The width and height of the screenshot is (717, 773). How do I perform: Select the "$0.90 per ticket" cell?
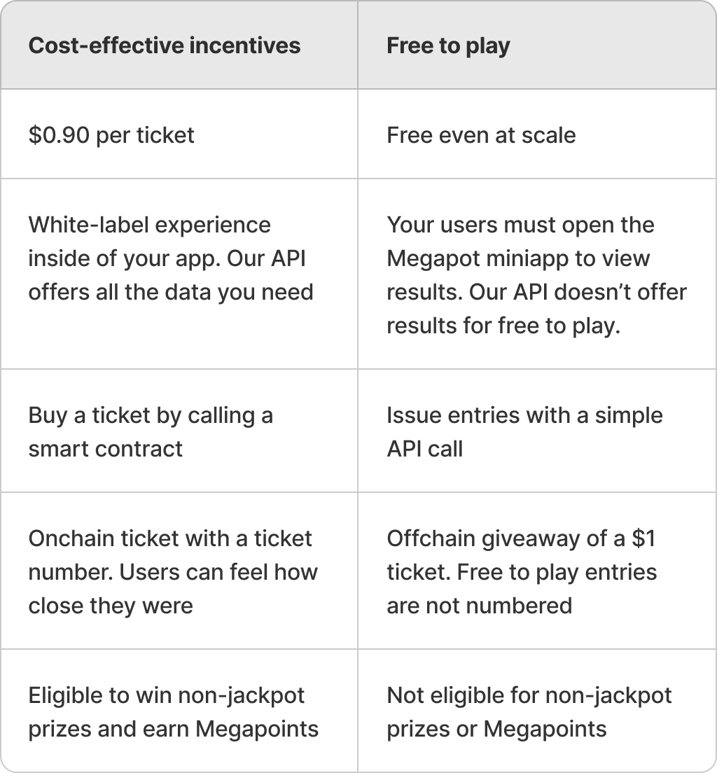pos(111,134)
